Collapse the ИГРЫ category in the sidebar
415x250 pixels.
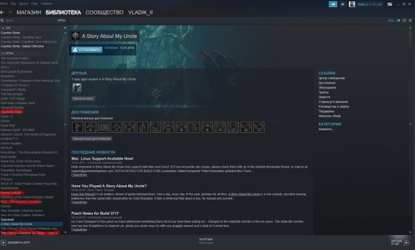3,53
